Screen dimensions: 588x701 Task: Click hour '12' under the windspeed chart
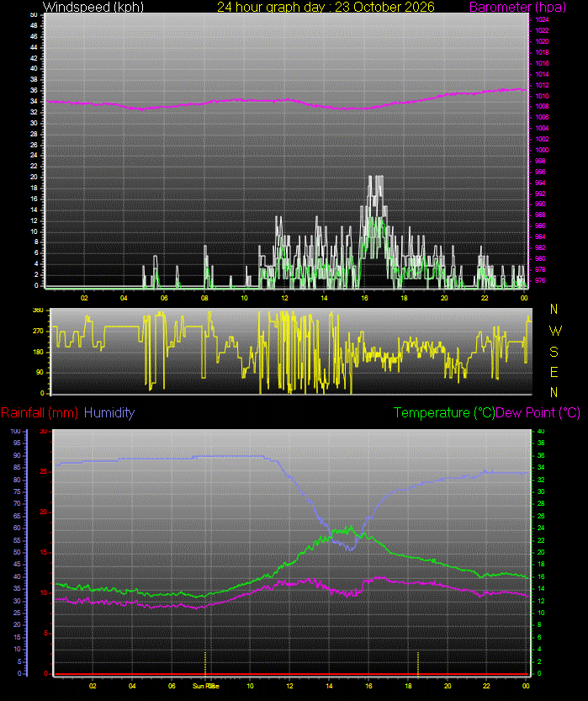pos(284,298)
